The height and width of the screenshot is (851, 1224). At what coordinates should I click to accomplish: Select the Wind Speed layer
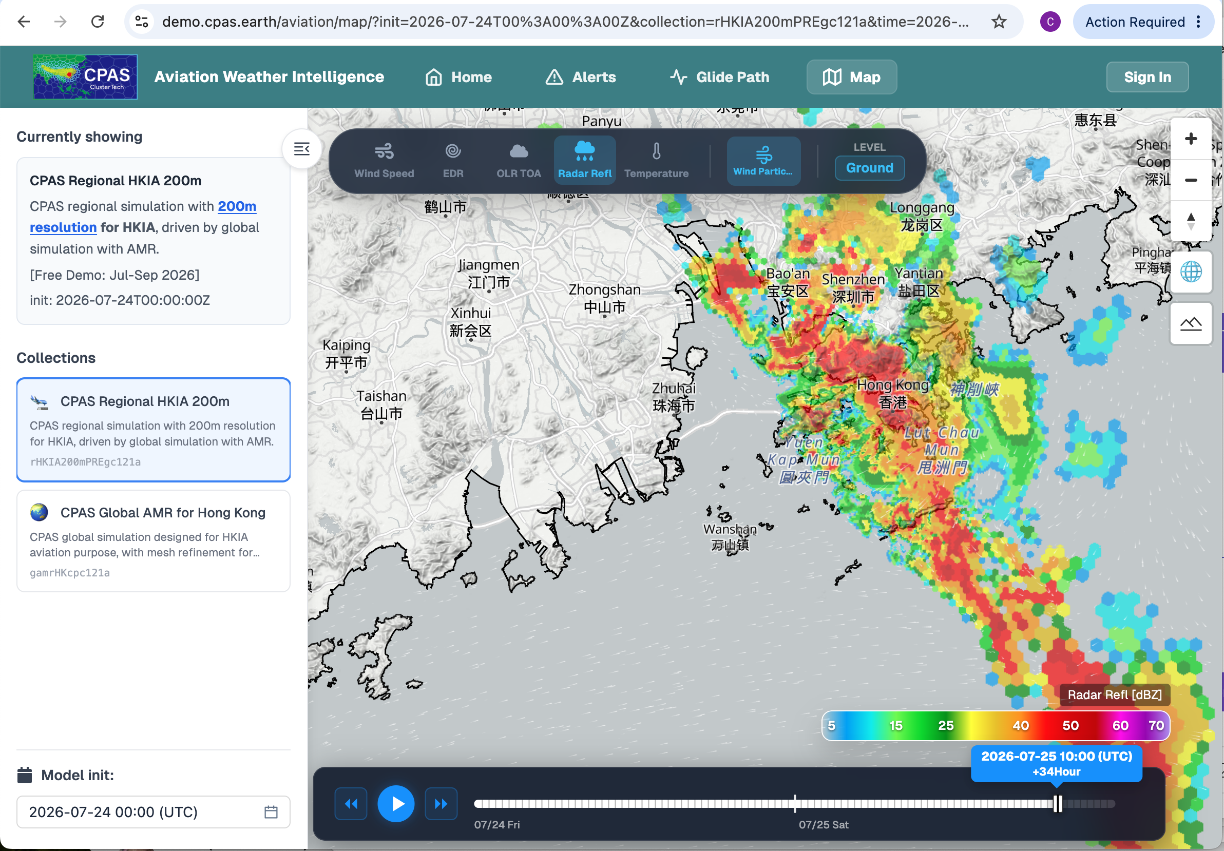(x=384, y=160)
